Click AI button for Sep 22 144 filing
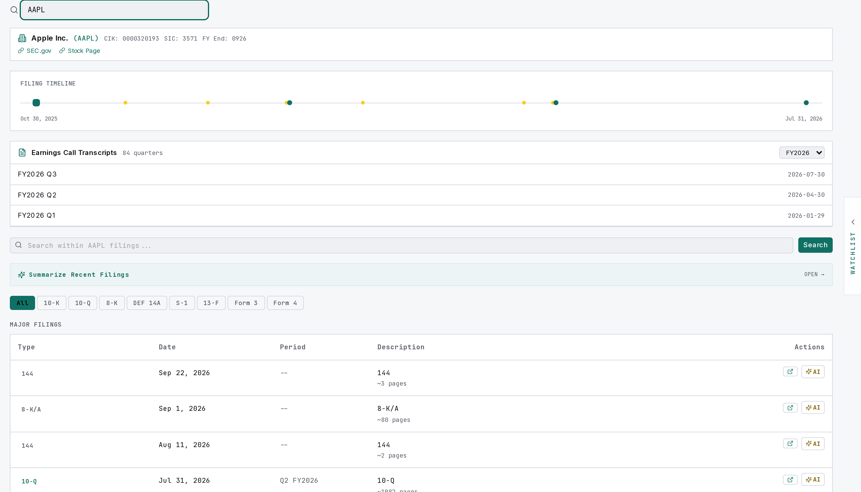Image resolution: width=861 pixels, height=492 pixels. coord(813,372)
